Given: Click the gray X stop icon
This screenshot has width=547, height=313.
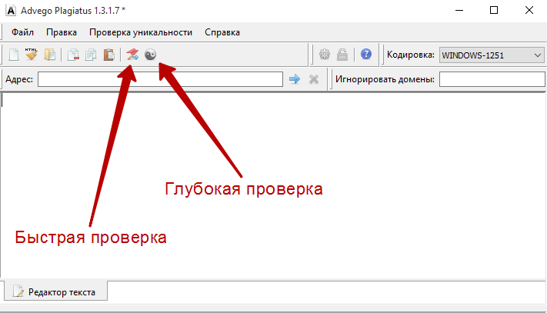Looking at the screenshot, I should [314, 79].
